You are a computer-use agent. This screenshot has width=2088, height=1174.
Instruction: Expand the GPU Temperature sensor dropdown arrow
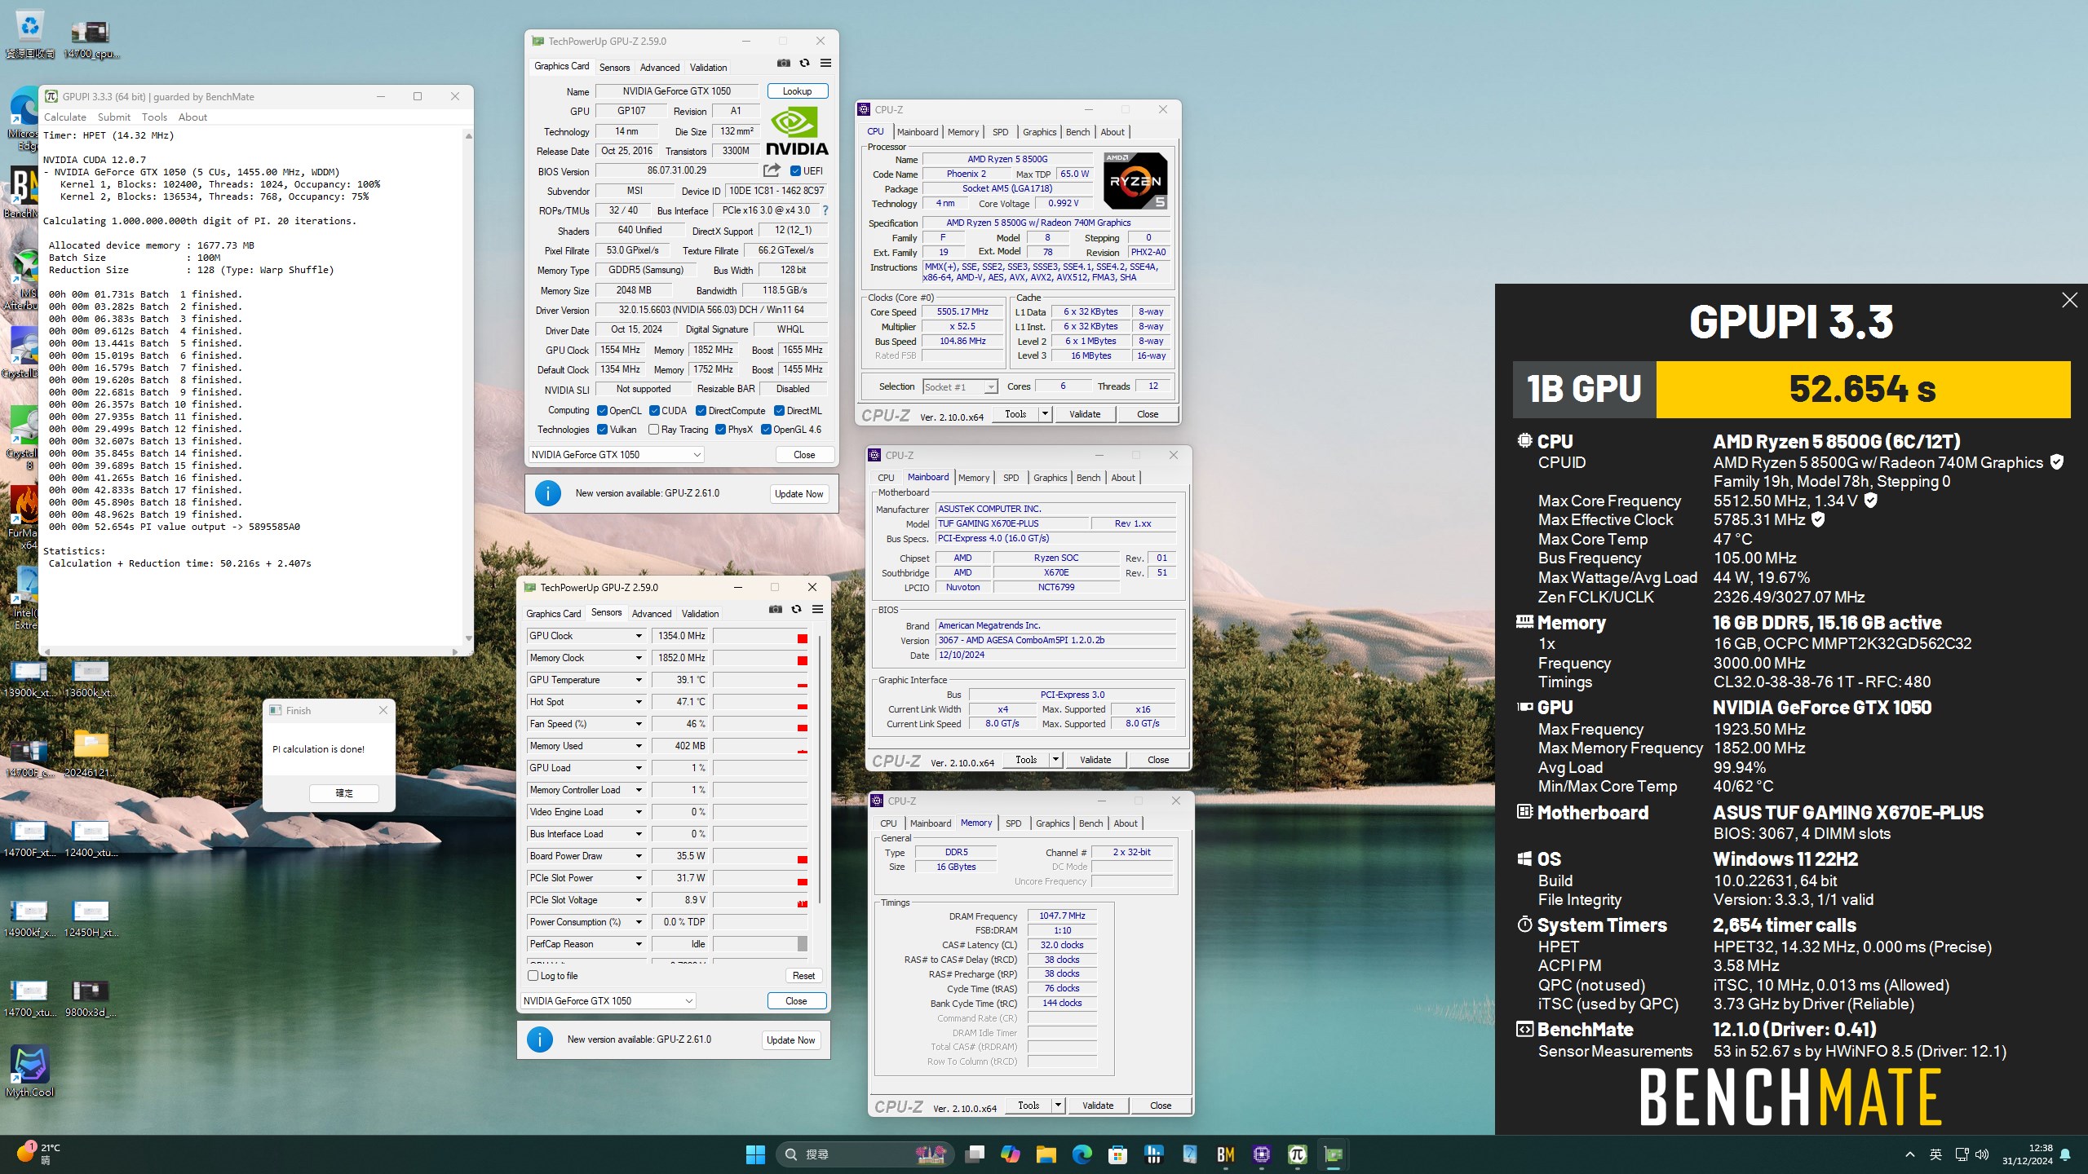pyautogui.click(x=639, y=680)
